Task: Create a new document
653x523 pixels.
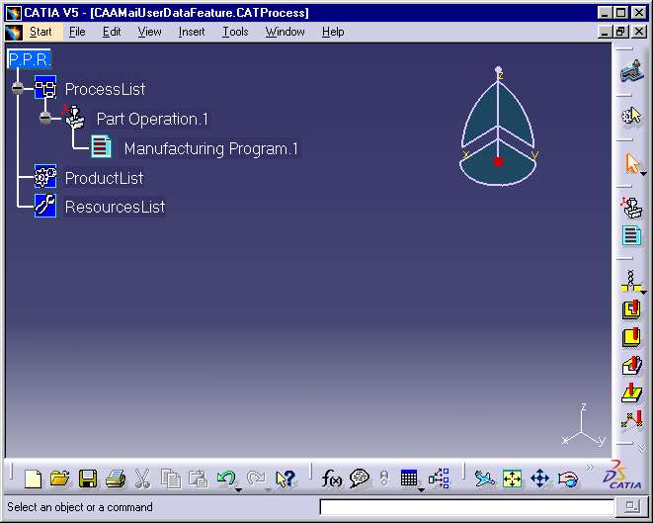Action: [x=33, y=479]
